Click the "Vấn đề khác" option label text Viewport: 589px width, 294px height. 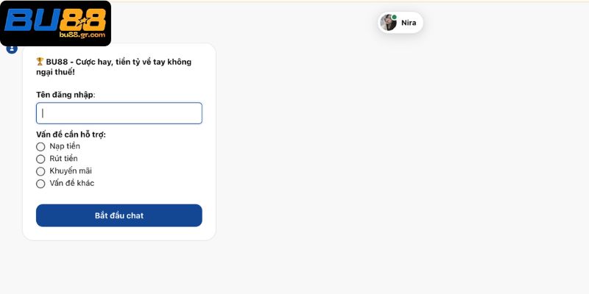(71, 183)
